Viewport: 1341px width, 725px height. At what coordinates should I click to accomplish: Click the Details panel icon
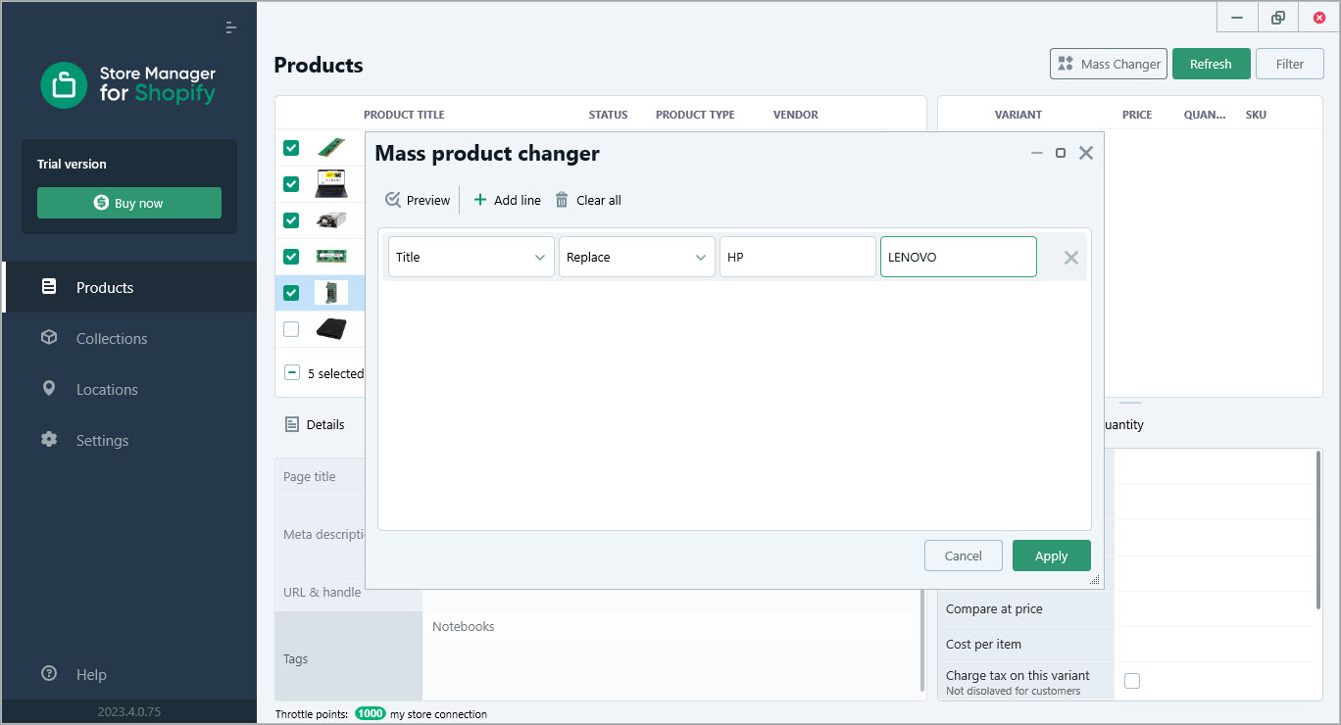[291, 424]
